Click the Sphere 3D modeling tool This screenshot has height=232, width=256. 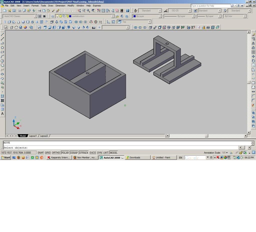click(x=23, y=22)
